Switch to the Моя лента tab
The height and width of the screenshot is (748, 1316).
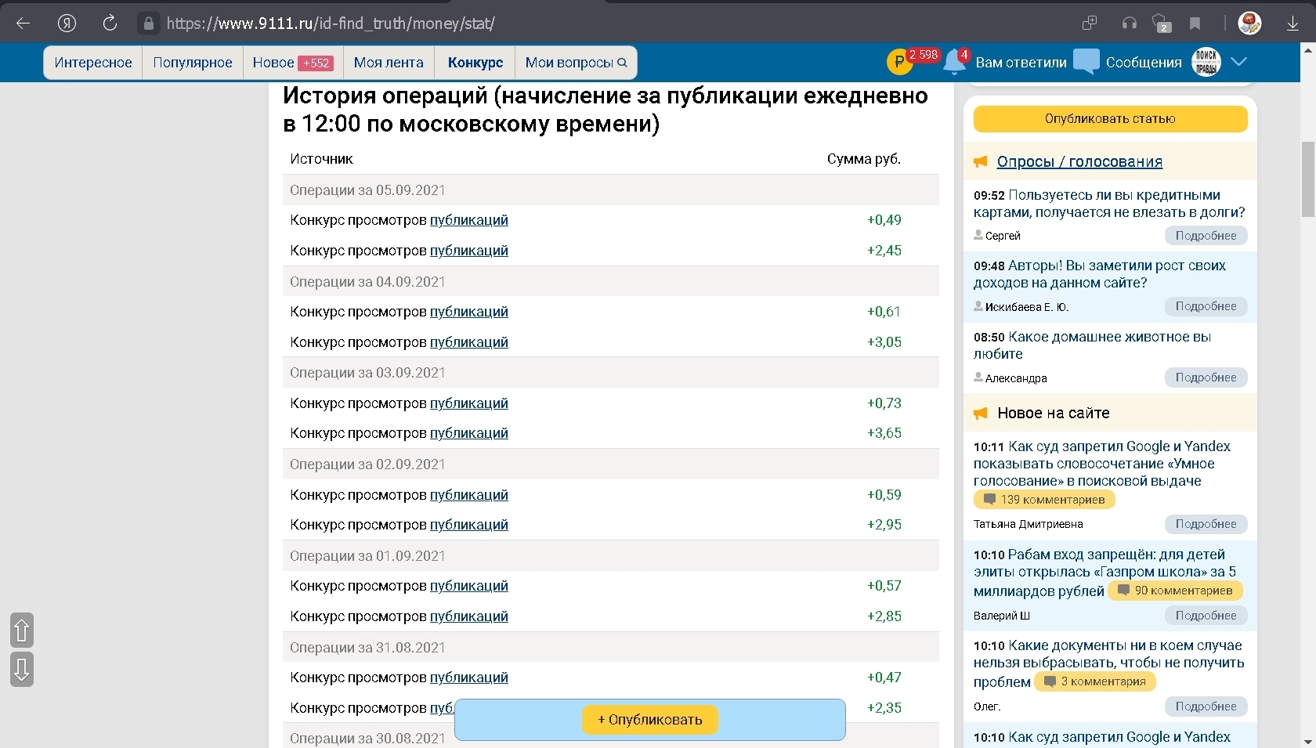[389, 63]
